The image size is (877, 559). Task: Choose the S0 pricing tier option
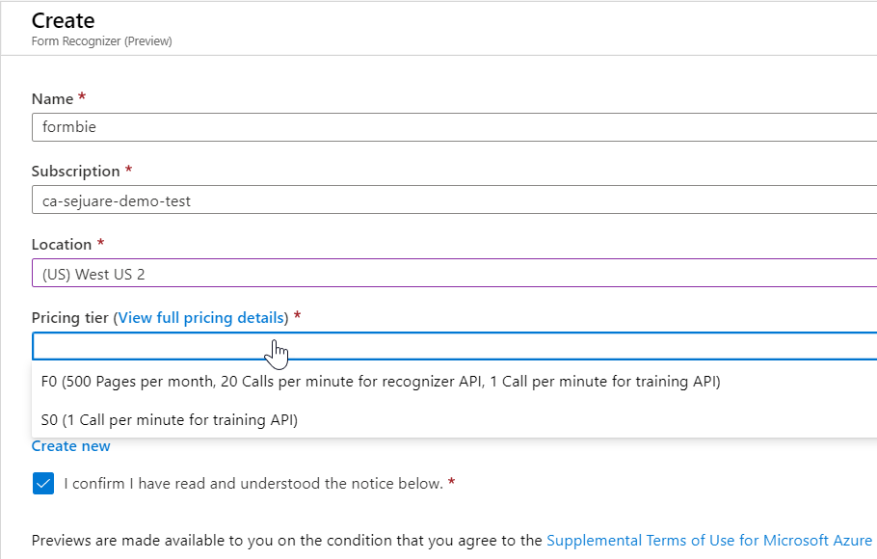click(x=170, y=420)
